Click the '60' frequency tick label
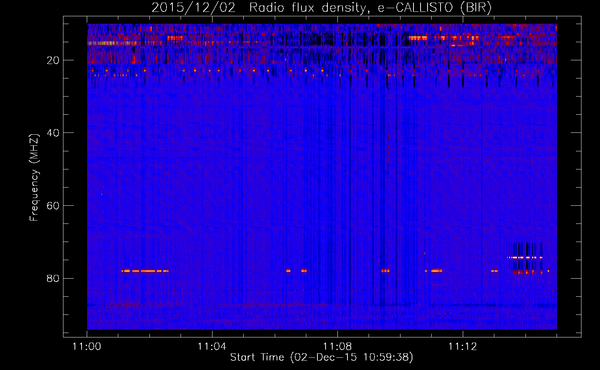This screenshot has width=600, height=370. [53, 206]
